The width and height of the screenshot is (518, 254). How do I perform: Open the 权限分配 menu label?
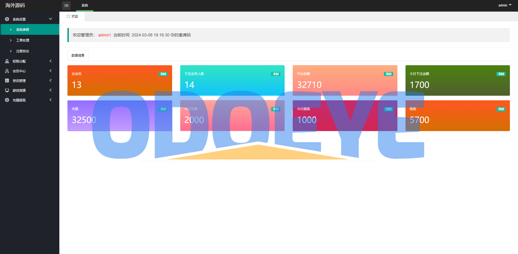click(x=19, y=61)
